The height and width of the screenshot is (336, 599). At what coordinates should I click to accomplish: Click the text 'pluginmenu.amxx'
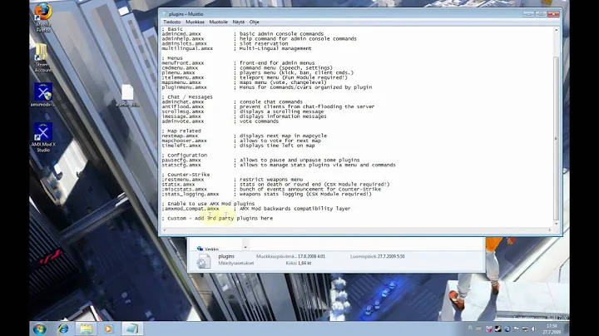tap(184, 87)
